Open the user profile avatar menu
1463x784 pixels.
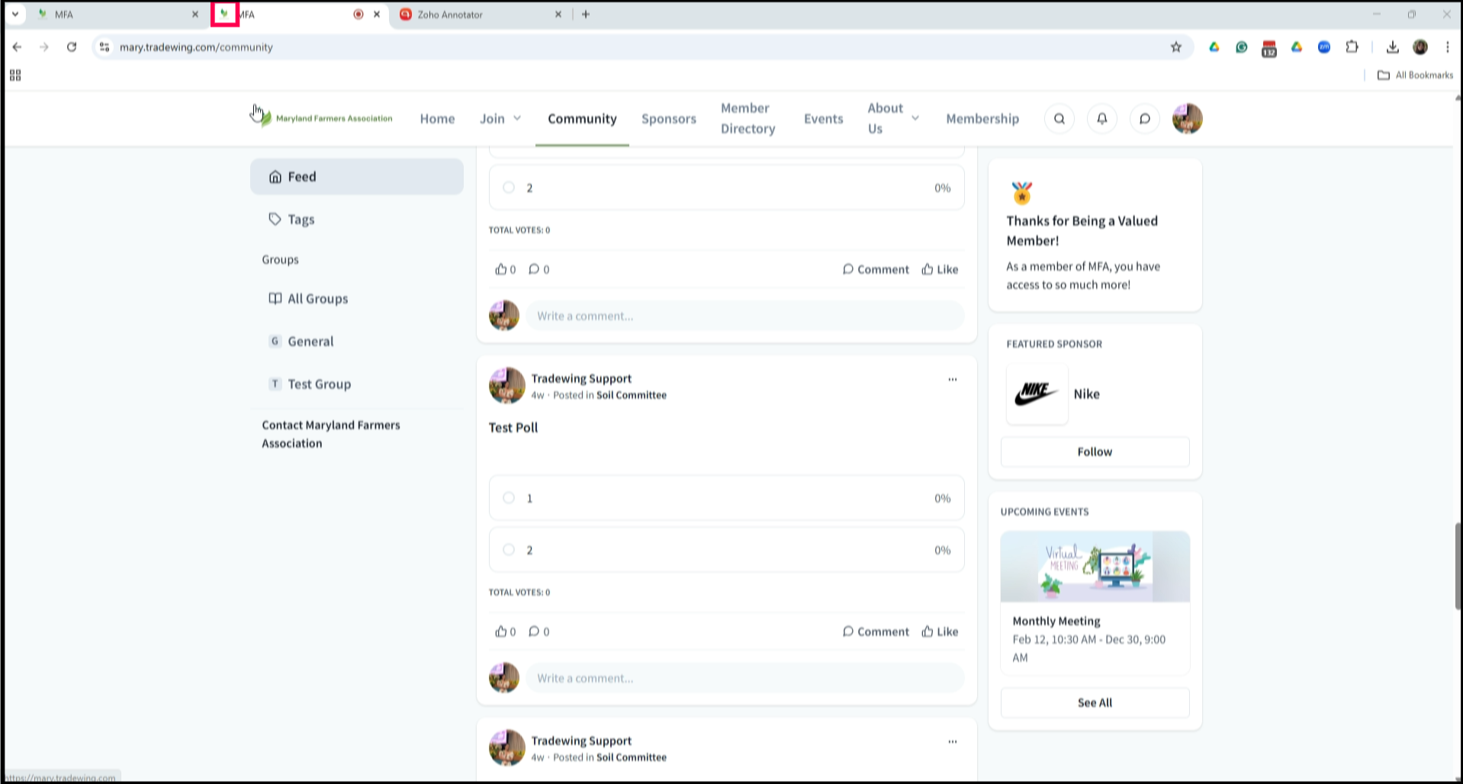point(1187,119)
